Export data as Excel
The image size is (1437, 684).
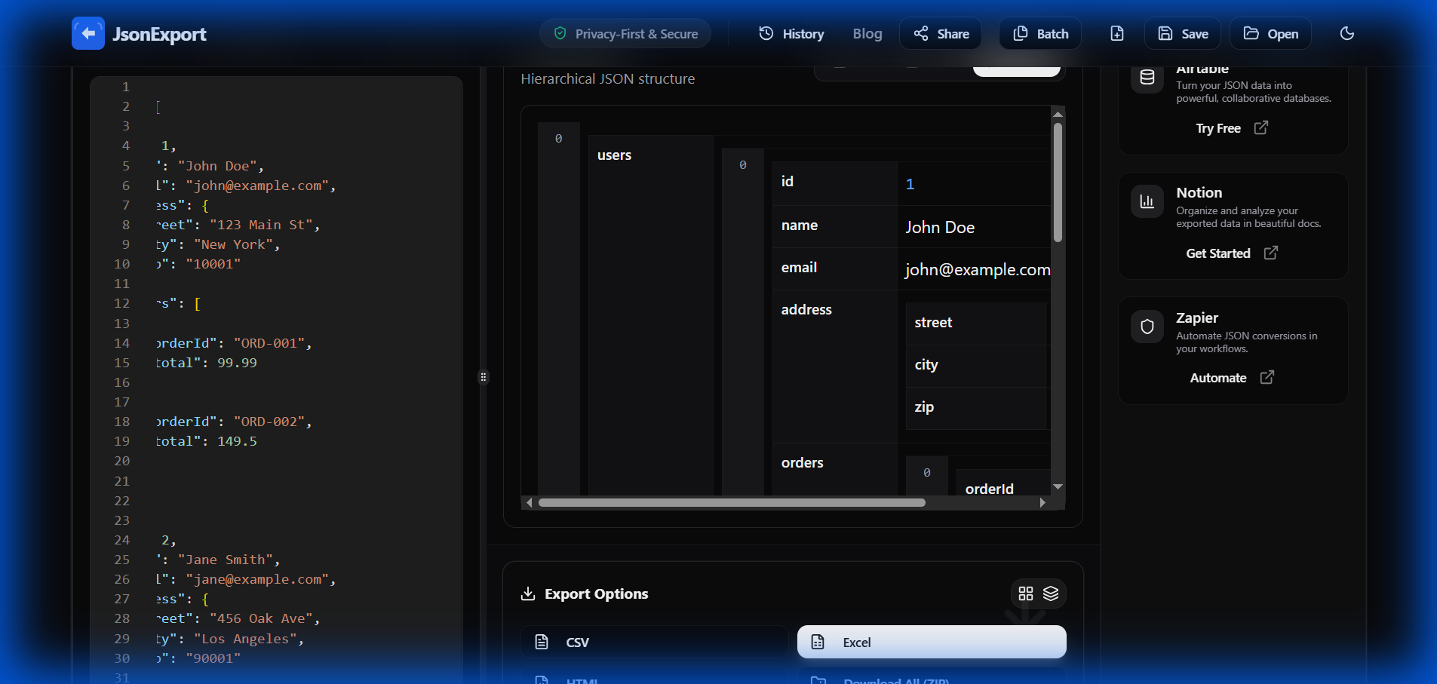point(931,642)
